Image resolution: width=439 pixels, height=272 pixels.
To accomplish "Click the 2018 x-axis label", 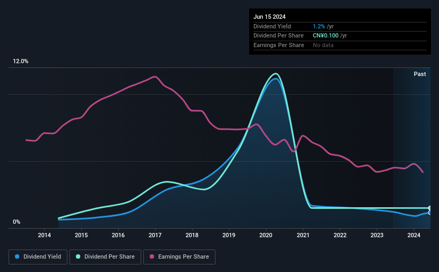I will point(192,235).
